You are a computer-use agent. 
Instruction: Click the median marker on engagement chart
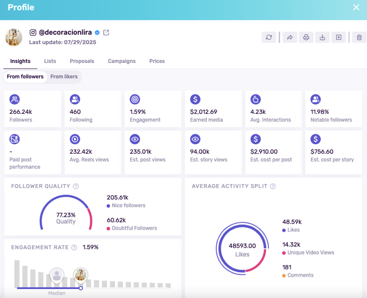click(57, 275)
